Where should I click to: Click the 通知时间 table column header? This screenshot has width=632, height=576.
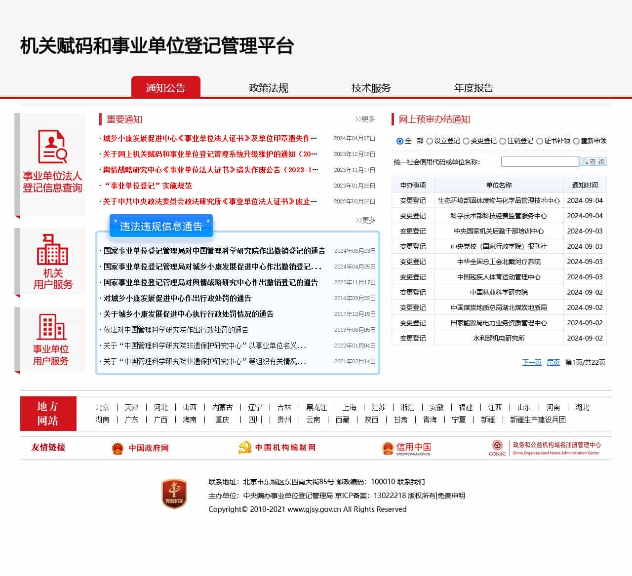[x=585, y=185]
